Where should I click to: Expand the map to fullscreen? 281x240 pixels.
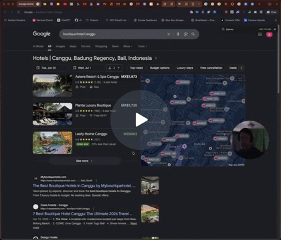[x=240, y=79]
